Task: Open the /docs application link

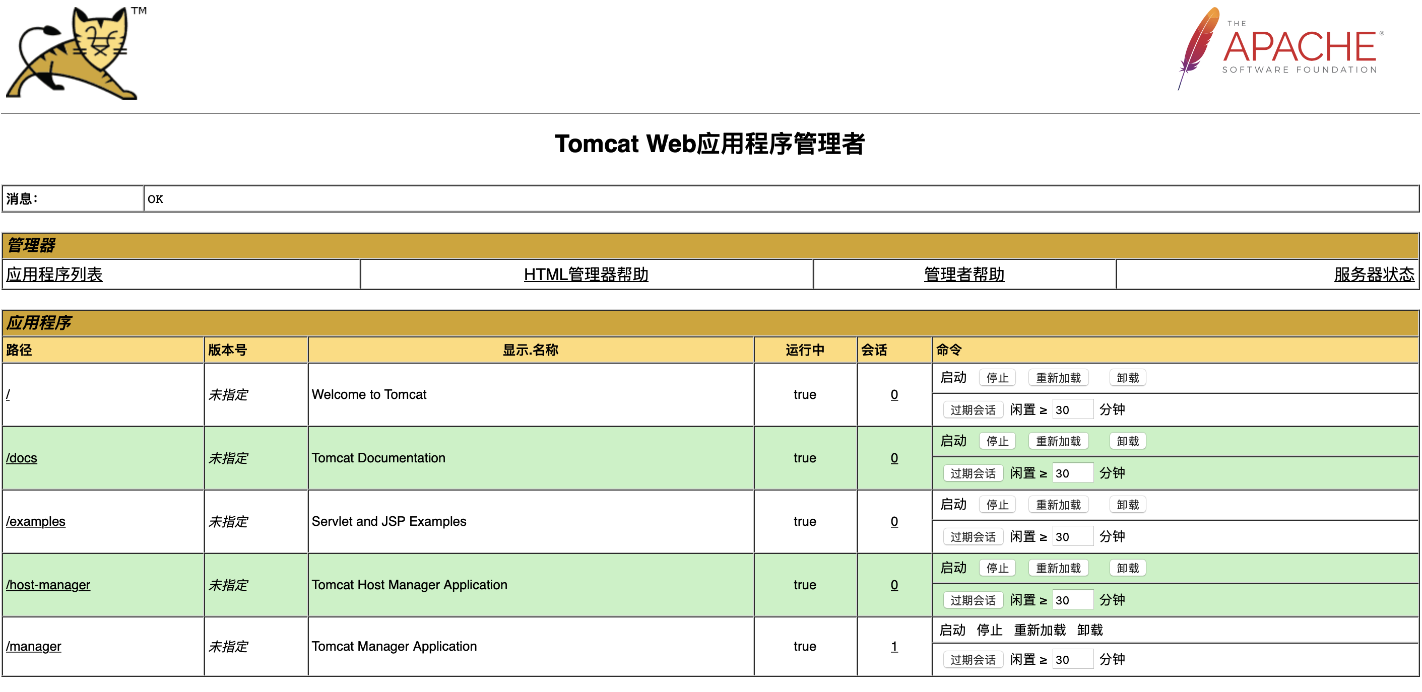Action: pos(22,458)
